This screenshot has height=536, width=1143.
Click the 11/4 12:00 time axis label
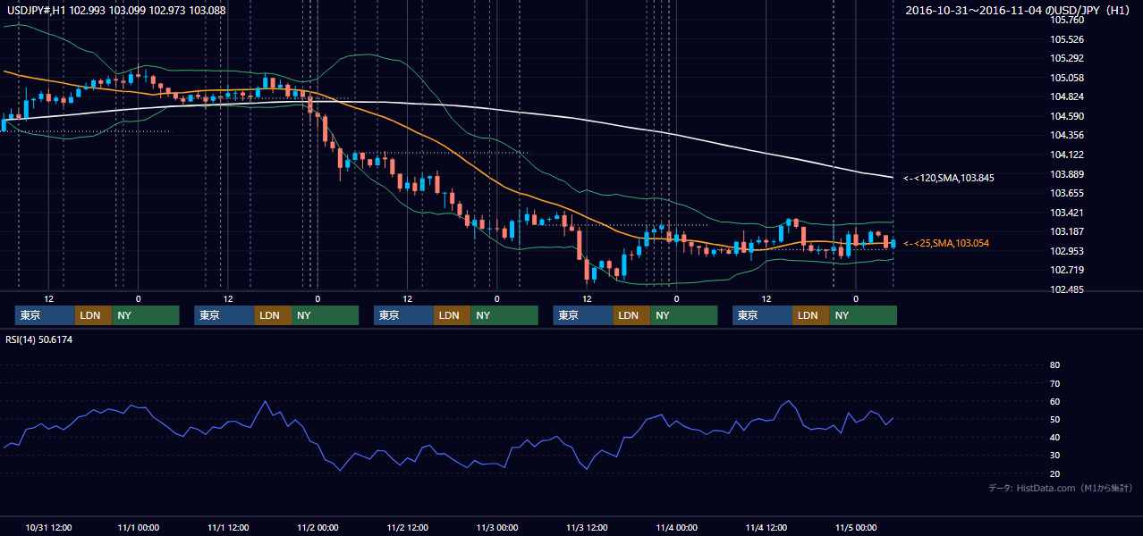[766, 528]
